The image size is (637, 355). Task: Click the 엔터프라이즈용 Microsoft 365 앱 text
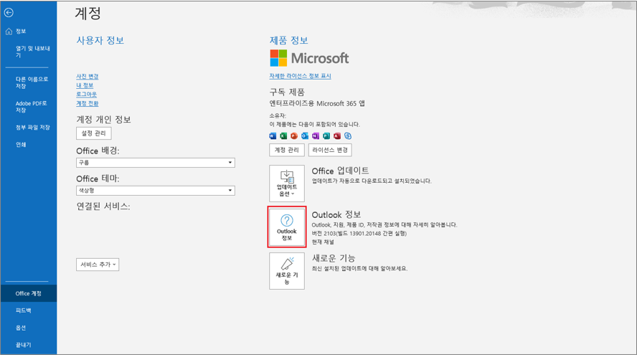coord(317,103)
